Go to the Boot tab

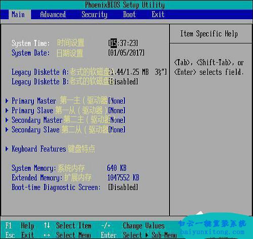point(129,15)
